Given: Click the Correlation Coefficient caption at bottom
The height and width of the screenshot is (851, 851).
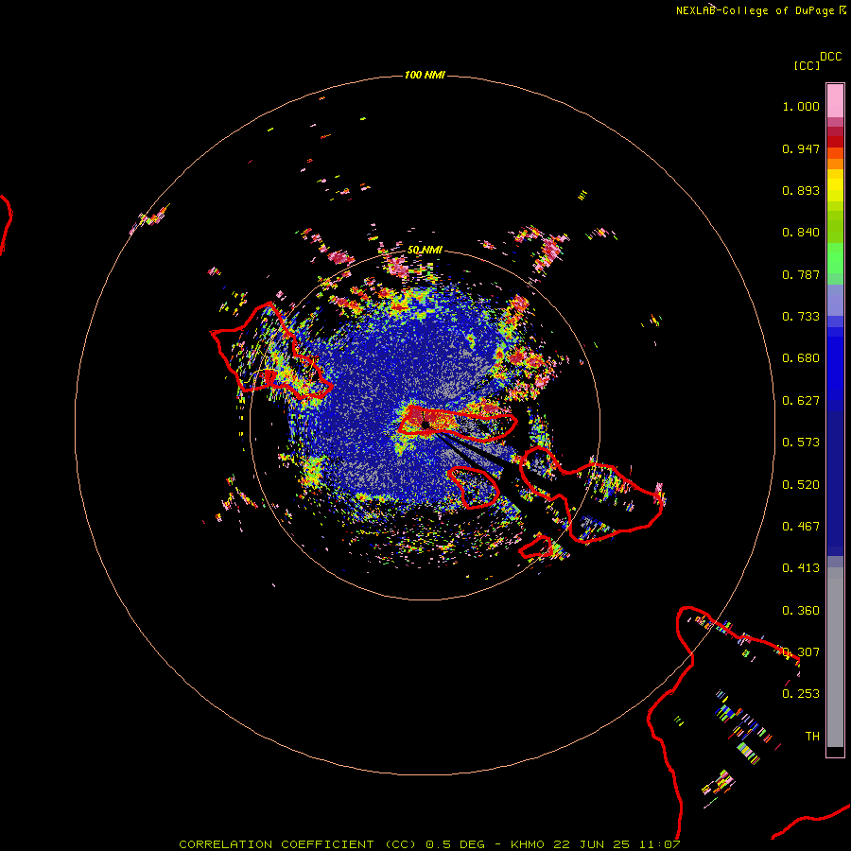Looking at the screenshot, I should [x=429, y=844].
